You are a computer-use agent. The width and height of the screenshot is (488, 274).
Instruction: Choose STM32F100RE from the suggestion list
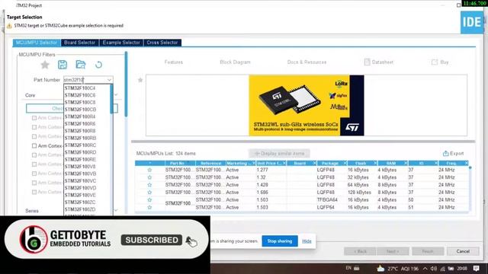coord(80,159)
